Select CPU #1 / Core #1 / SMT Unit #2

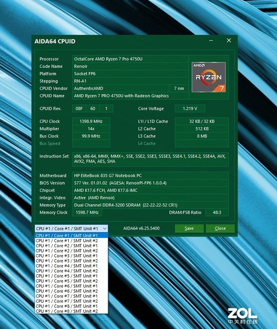[x=71, y=241]
